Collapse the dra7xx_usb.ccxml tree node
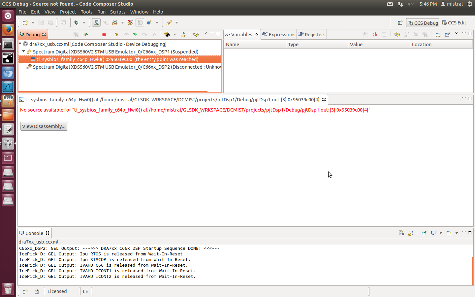475x297 pixels. (20, 44)
